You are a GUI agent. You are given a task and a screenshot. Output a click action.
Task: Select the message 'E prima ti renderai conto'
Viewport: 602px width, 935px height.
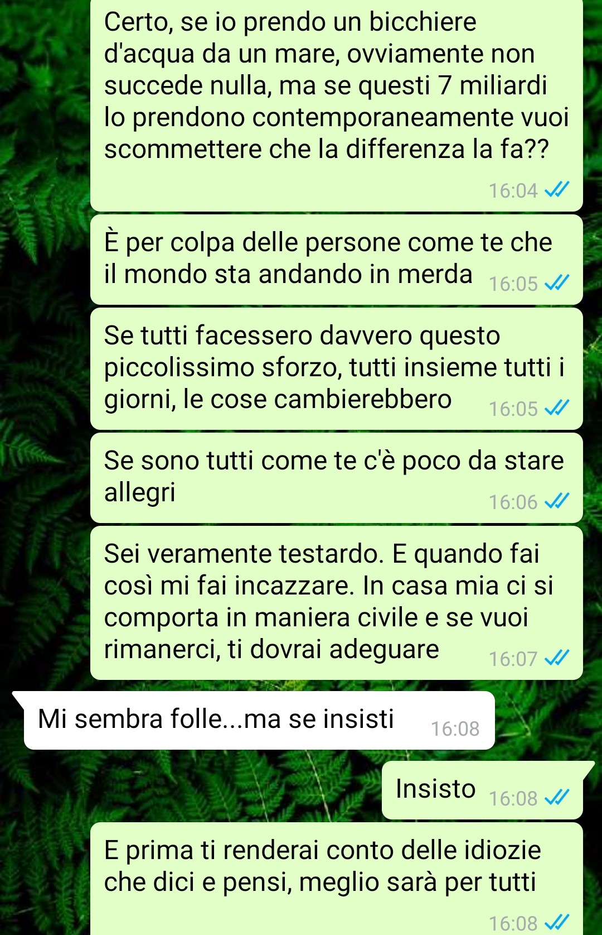point(337,879)
